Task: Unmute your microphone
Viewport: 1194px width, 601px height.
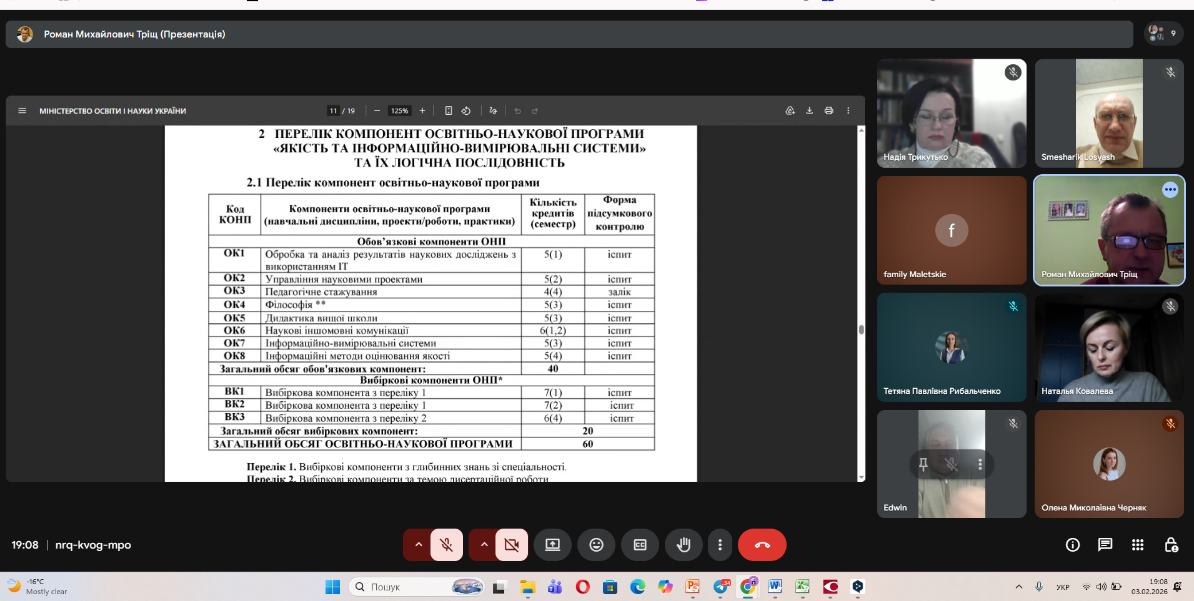Action: (447, 545)
